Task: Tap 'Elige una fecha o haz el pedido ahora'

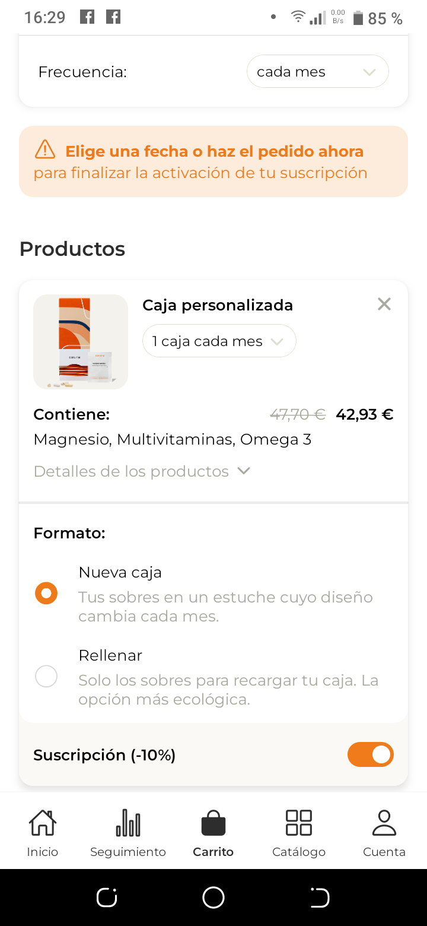Action: 214,151
